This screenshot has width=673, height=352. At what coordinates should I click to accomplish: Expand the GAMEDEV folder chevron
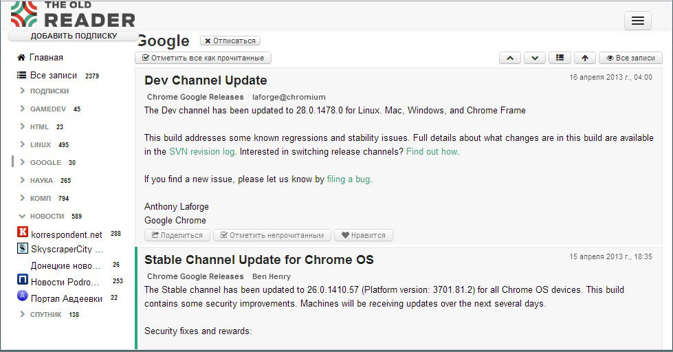pyautogui.click(x=23, y=109)
